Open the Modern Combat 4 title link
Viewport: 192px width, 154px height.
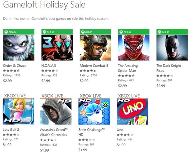94,66
